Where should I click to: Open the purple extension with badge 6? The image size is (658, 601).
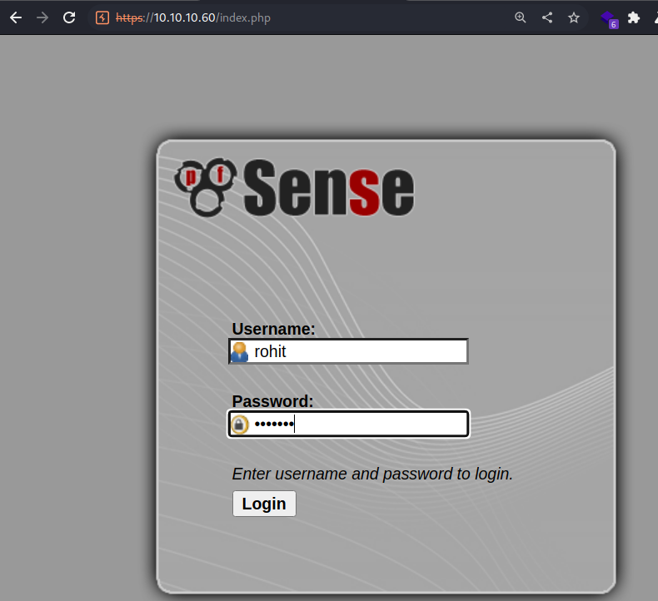click(609, 19)
